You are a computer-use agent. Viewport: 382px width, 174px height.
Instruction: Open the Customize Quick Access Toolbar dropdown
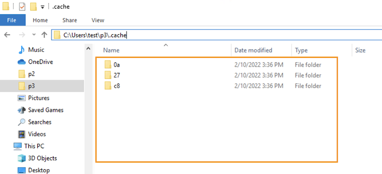[42, 7]
